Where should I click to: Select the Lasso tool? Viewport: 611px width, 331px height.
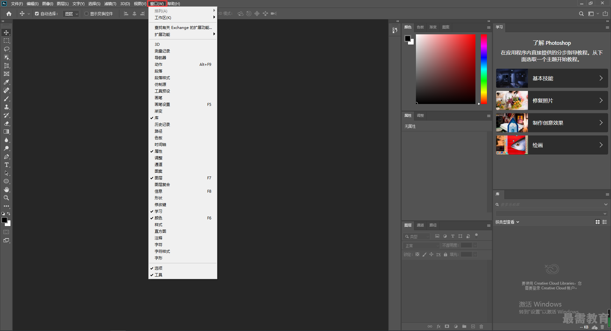(x=6, y=49)
